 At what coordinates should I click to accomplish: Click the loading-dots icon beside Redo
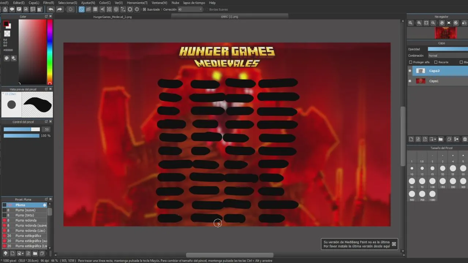point(71,9)
